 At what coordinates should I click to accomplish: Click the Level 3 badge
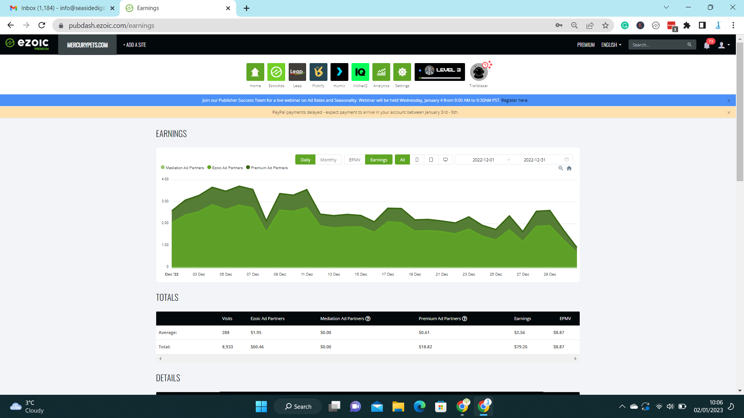point(439,72)
